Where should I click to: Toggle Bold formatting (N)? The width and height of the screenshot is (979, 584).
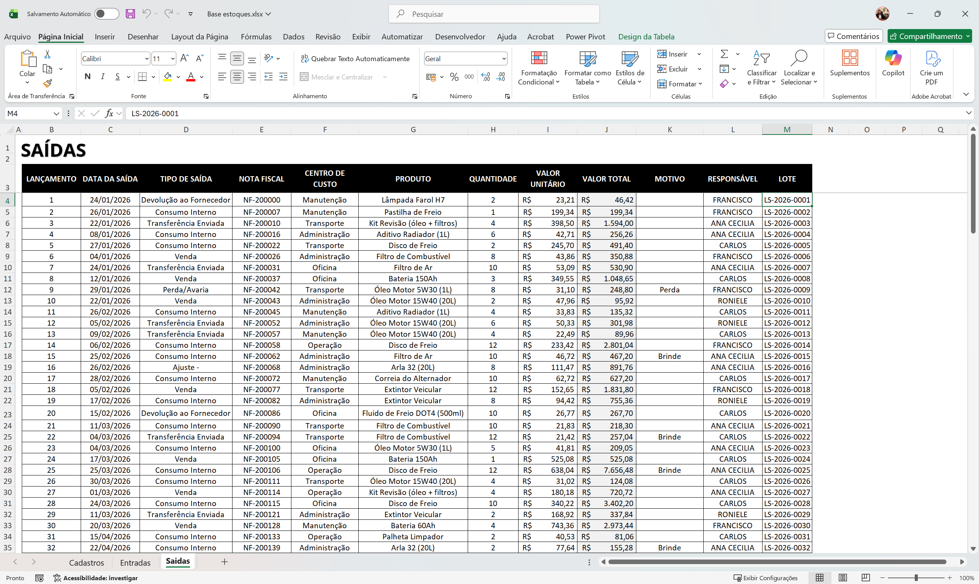point(88,77)
